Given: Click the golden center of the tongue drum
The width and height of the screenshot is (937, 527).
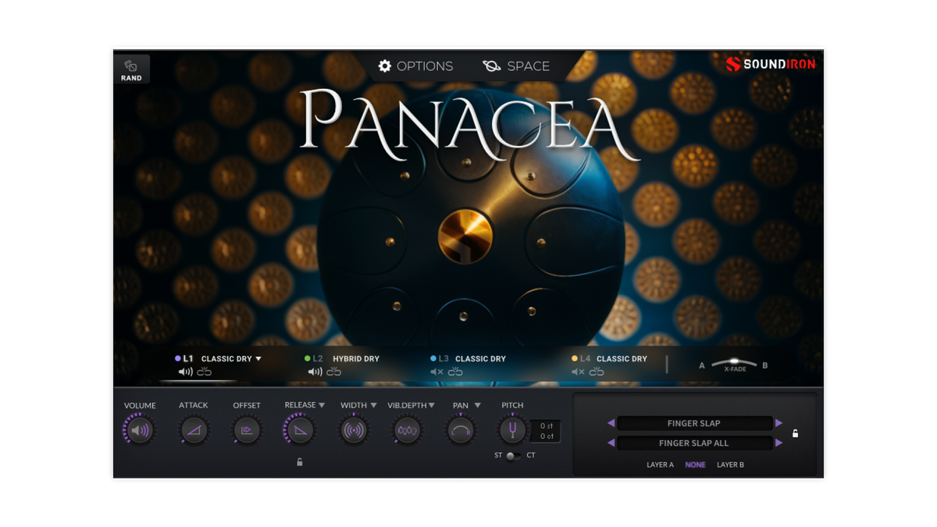Looking at the screenshot, I should (465, 237).
